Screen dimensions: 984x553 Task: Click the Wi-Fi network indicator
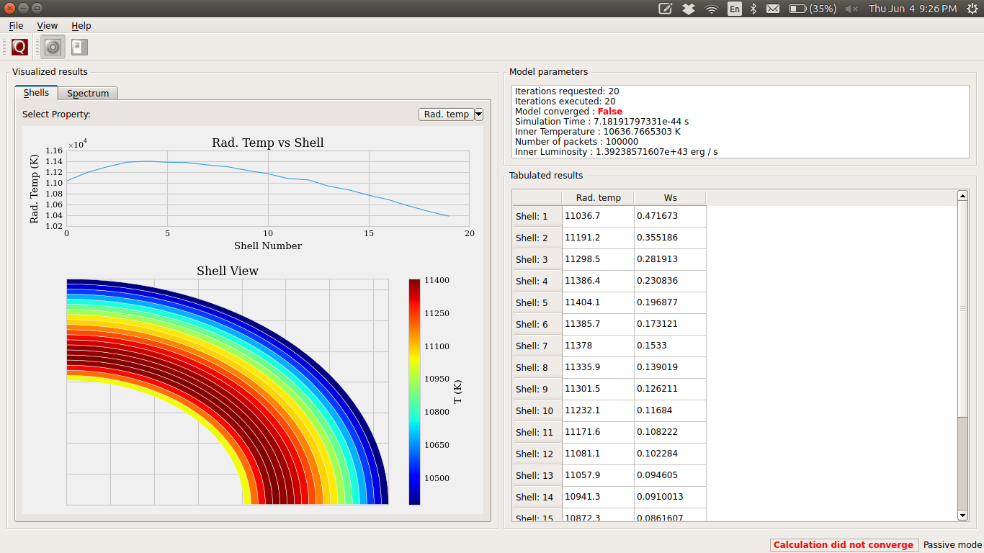(712, 9)
